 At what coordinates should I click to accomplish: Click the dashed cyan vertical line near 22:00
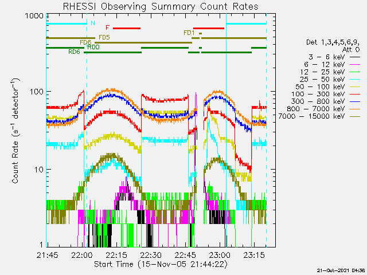pos(87,131)
